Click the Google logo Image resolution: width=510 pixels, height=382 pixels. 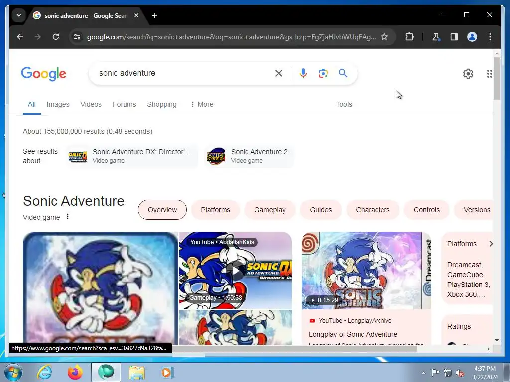44,74
